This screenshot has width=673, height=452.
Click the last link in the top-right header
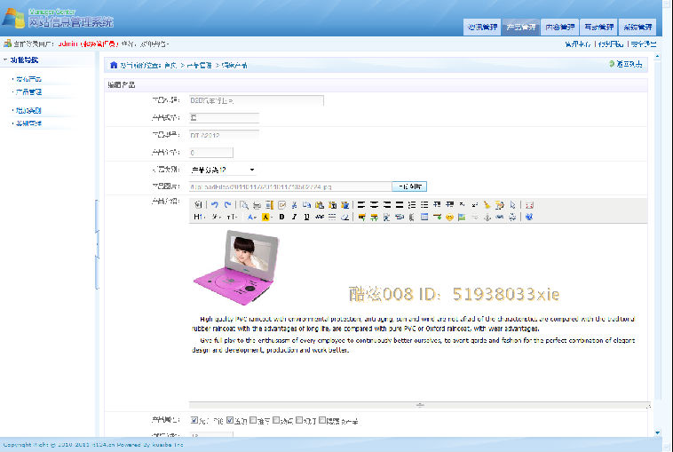pyautogui.click(x=644, y=44)
